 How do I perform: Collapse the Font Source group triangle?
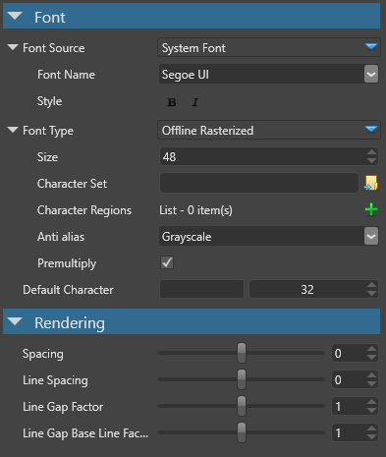[x=13, y=47]
